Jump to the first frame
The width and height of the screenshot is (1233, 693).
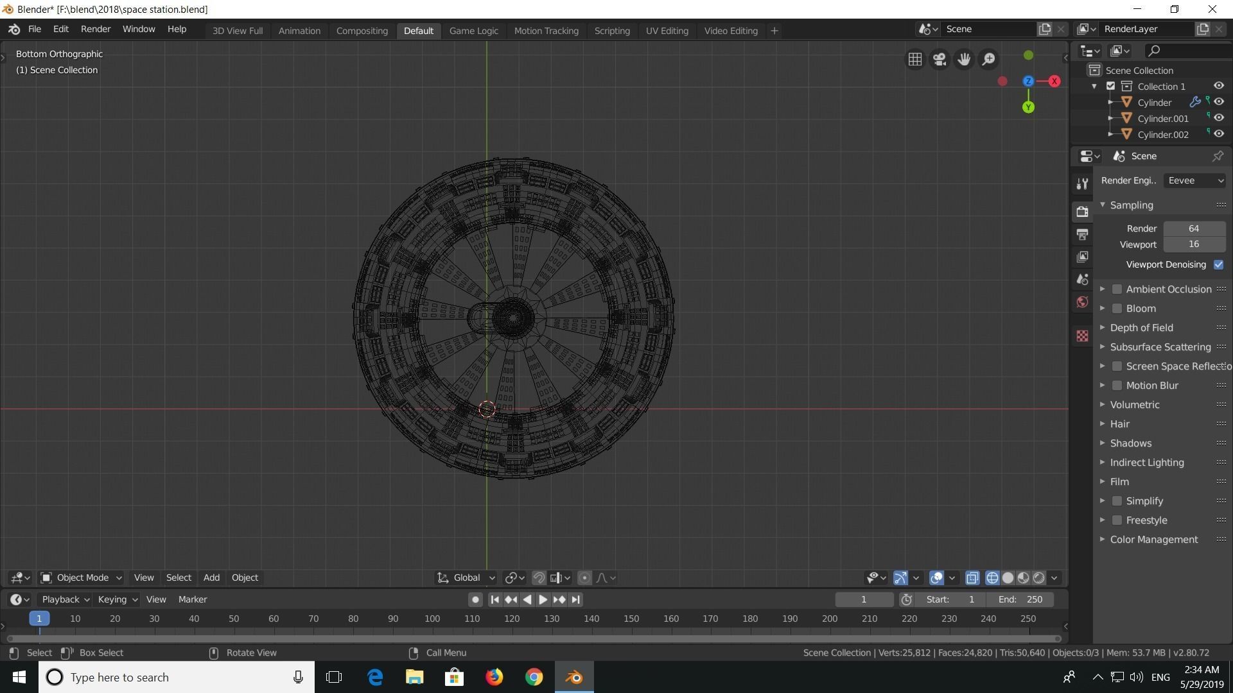pos(494,599)
